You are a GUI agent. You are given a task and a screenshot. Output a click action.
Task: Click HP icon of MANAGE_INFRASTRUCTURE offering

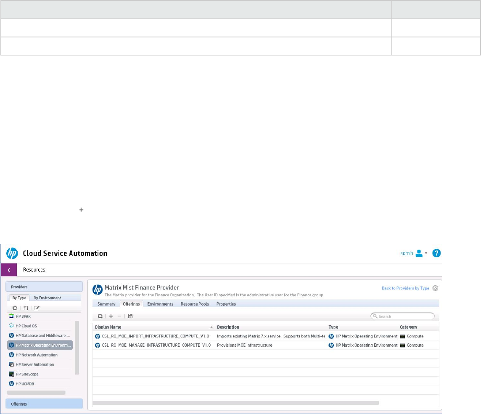(x=98, y=345)
